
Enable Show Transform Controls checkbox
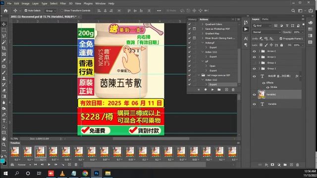click(62, 10)
